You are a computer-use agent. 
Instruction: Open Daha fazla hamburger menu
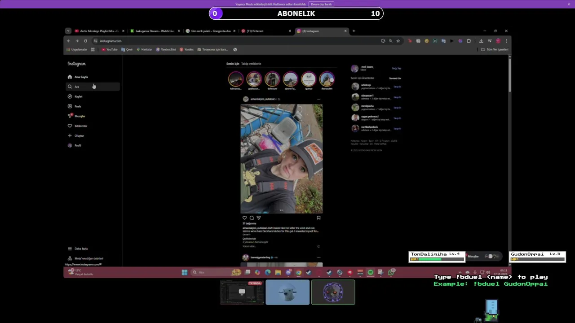pos(70,249)
